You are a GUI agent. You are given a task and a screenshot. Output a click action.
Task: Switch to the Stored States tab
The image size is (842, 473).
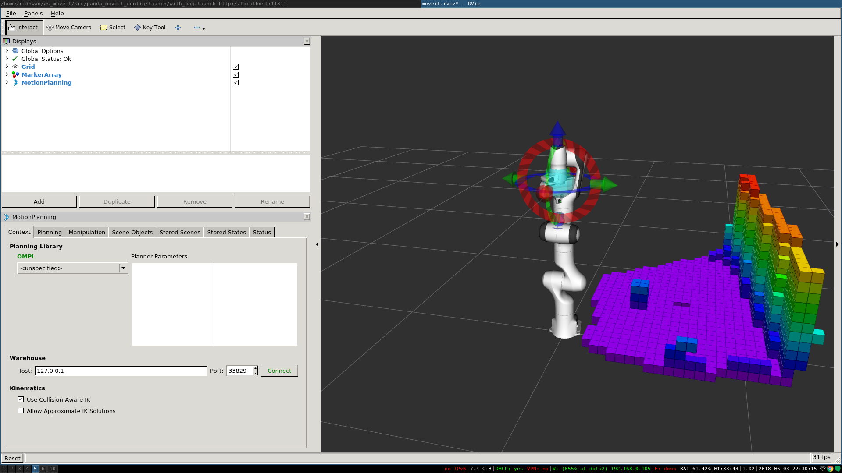[x=226, y=232]
